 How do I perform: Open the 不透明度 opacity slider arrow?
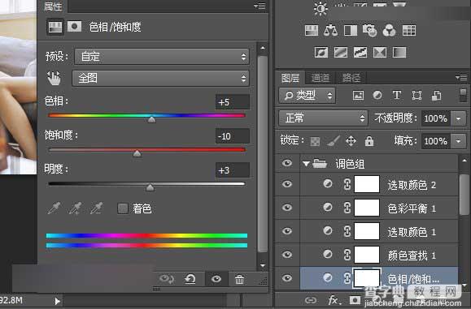click(458, 118)
